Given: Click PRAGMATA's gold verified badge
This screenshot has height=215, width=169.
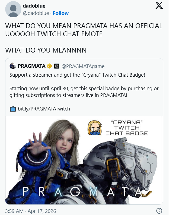Looking at the screenshot, I should click(49, 66).
